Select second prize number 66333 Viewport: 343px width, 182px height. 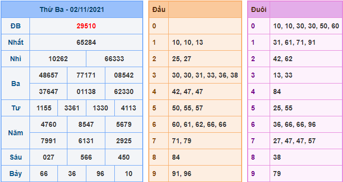(114, 59)
